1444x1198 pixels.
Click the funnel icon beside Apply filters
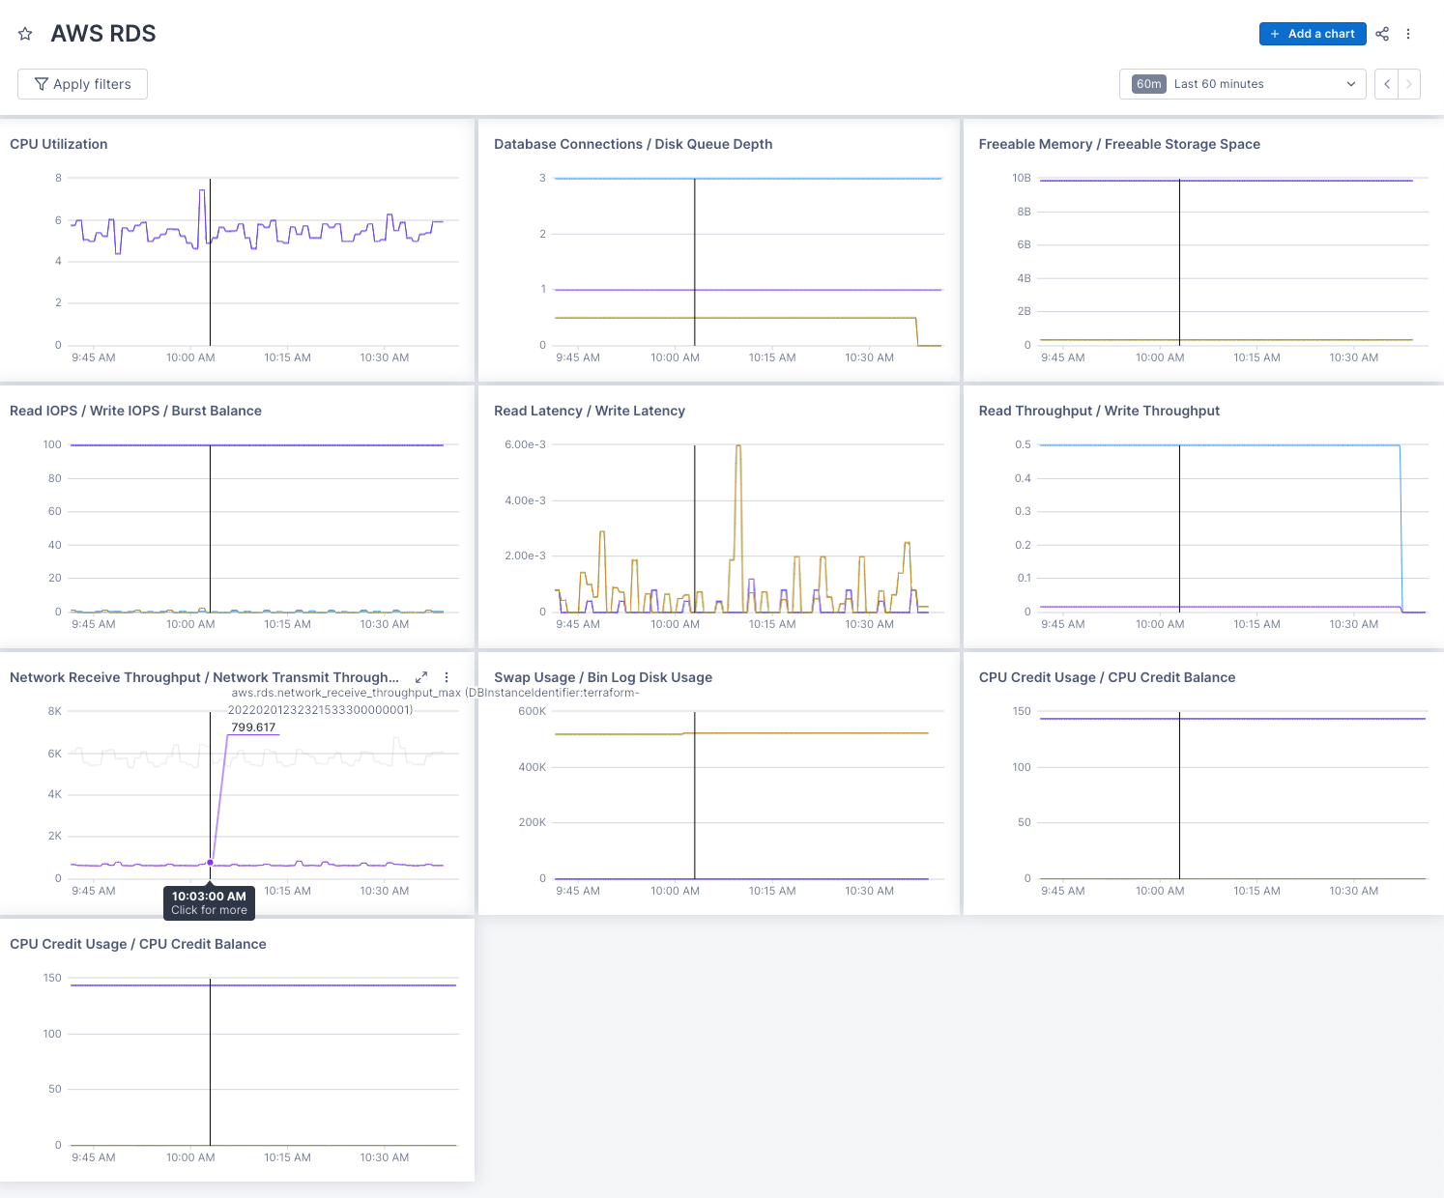[41, 84]
